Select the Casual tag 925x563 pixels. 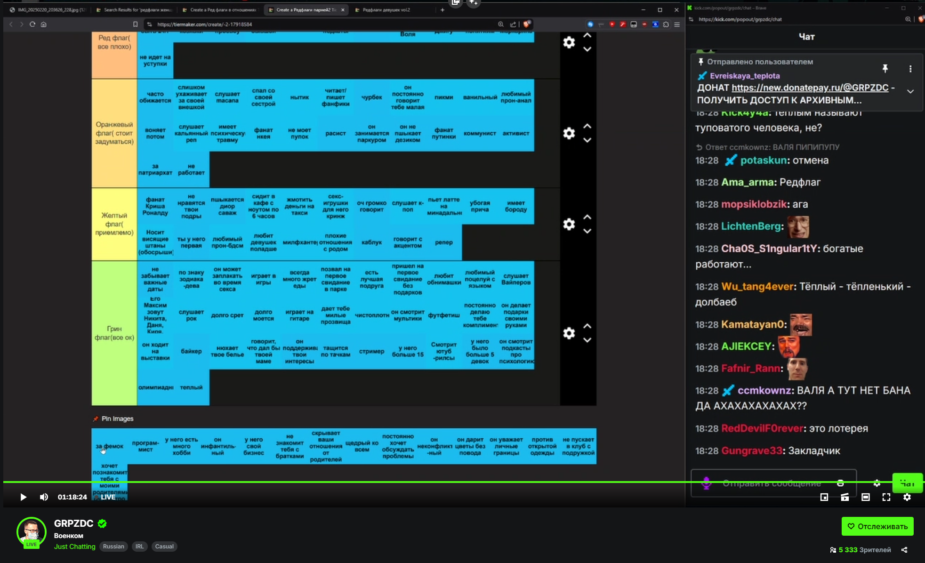pyautogui.click(x=164, y=547)
